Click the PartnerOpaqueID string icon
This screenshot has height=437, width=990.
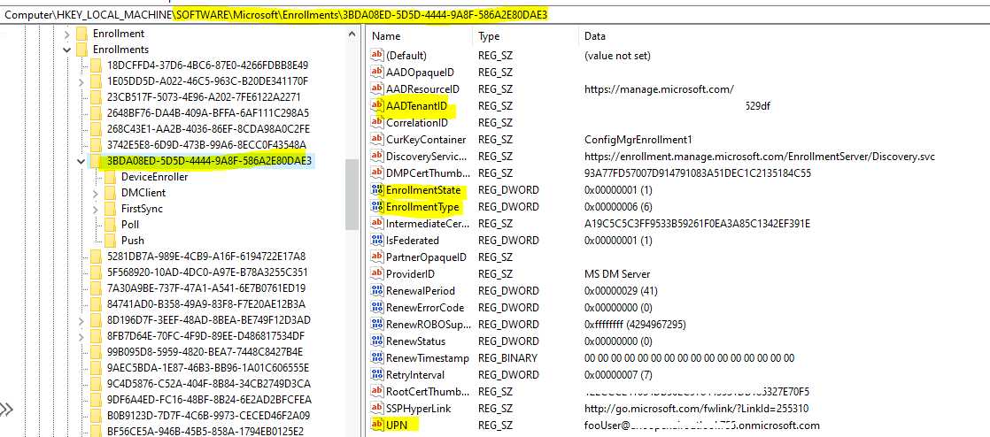tap(377, 257)
